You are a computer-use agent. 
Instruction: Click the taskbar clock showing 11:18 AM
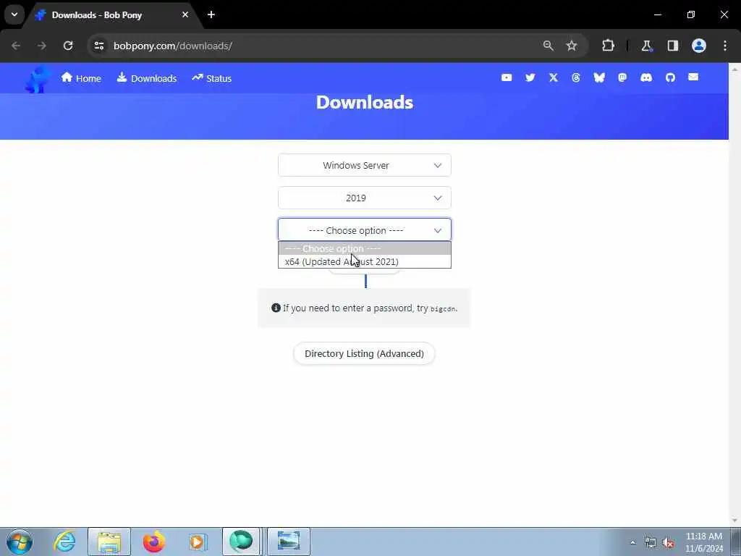point(704,542)
